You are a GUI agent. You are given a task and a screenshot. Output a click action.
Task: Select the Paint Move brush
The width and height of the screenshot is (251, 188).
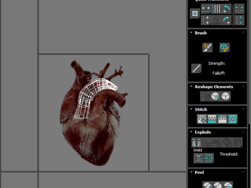(207, 48)
